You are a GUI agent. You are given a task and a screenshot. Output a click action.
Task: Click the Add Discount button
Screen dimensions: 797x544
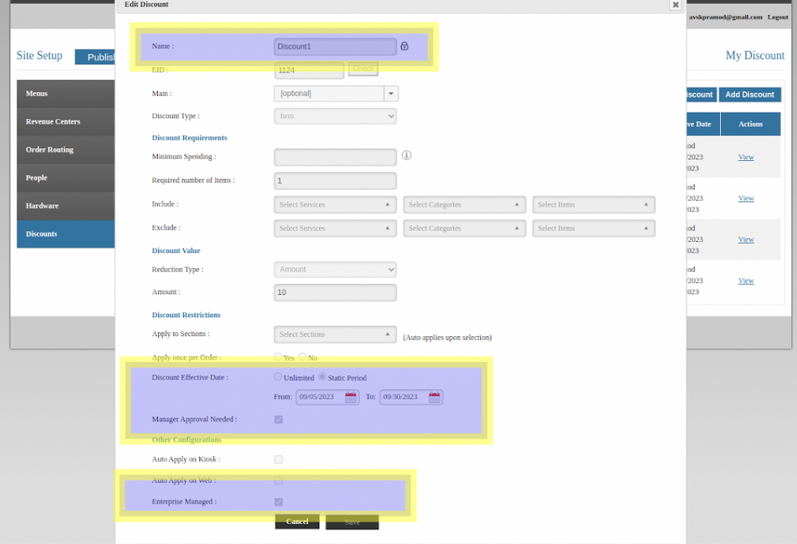pyautogui.click(x=749, y=94)
